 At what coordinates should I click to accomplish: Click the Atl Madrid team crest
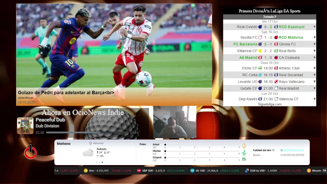[x=260, y=57]
